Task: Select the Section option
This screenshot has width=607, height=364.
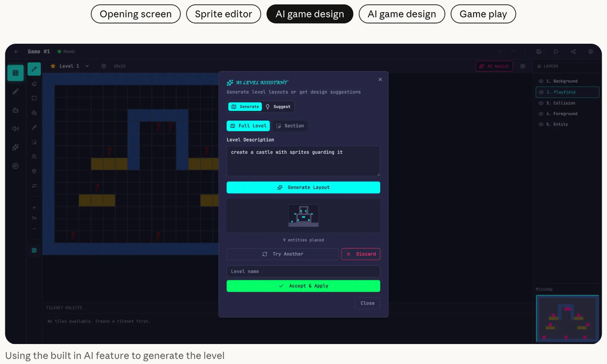Action: (290, 126)
